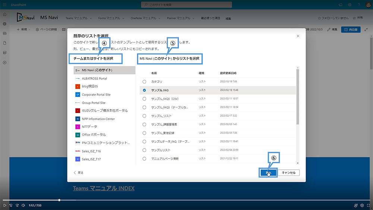Click the MS Navi site logo
373x210 pixels.
pos(25,18)
